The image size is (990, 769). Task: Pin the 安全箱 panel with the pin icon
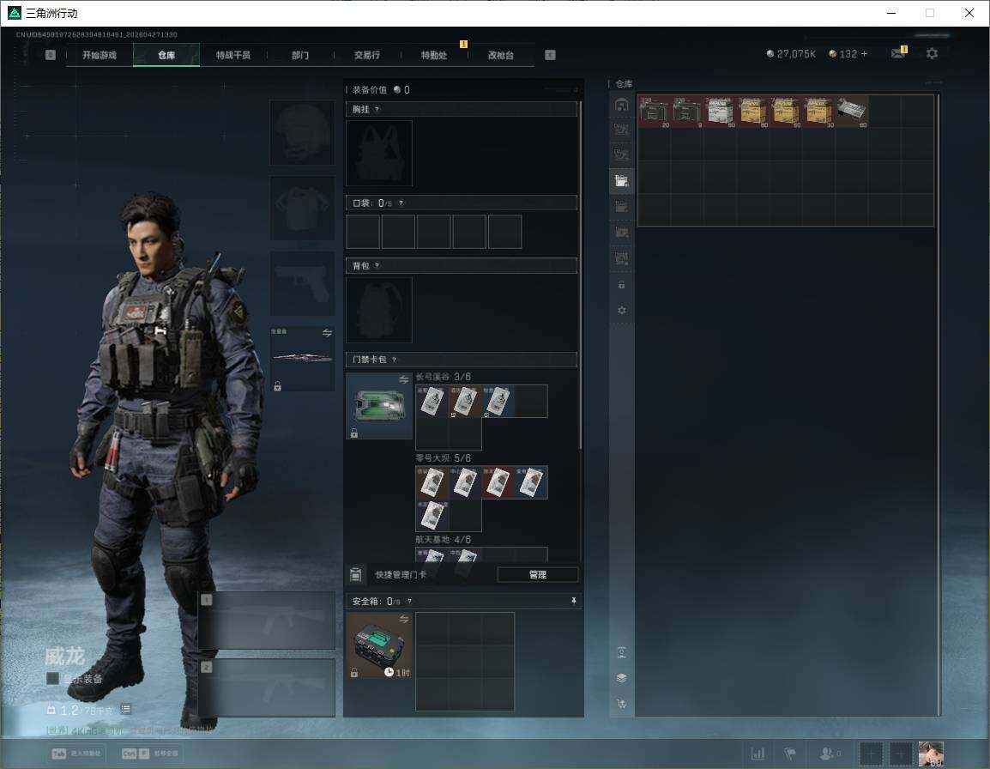click(573, 601)
